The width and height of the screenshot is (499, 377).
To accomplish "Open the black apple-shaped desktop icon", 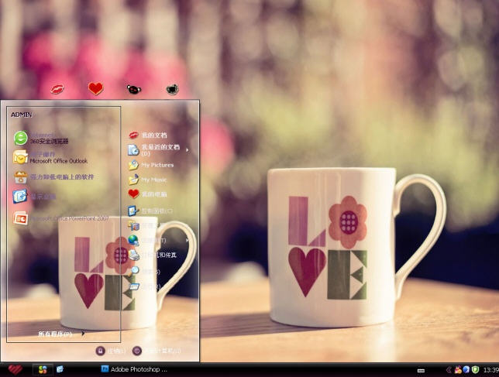I will pyautogui.click(x=172, y=89).
